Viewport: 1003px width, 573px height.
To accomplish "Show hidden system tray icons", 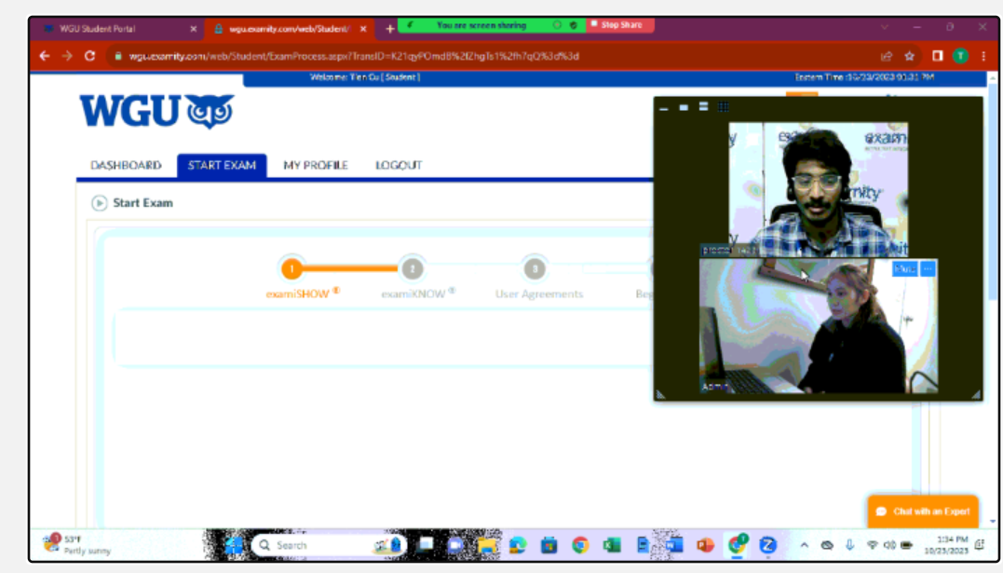I will (805, 545).
